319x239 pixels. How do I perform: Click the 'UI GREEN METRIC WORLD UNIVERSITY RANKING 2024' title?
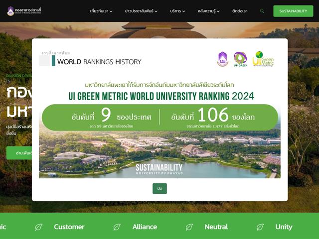tap(161, 96)
